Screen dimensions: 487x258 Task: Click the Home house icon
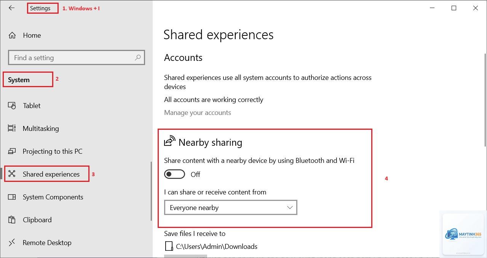pos(12,35)
